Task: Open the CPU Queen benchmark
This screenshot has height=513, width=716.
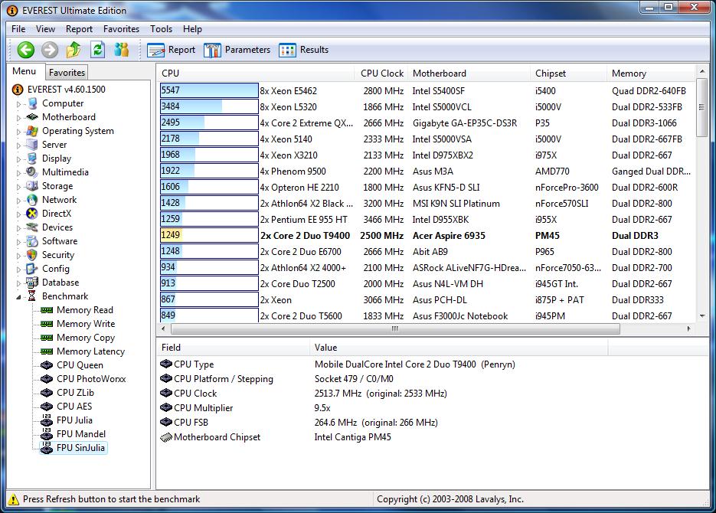Action: click(x=80, y=365)
